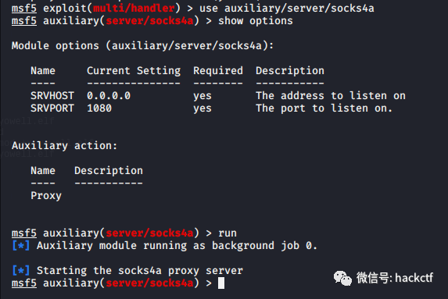
Task: Click the terminal cursor at the last prompt
Action: [x=221, y=283]
